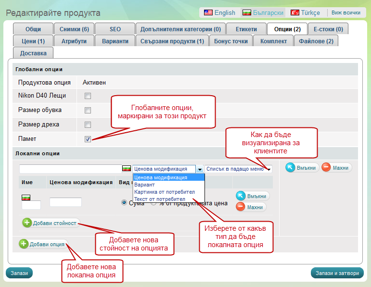Switch language via the English flag
Image resolution: width=371 pixels, height=287 pixels.
(208, 12)
